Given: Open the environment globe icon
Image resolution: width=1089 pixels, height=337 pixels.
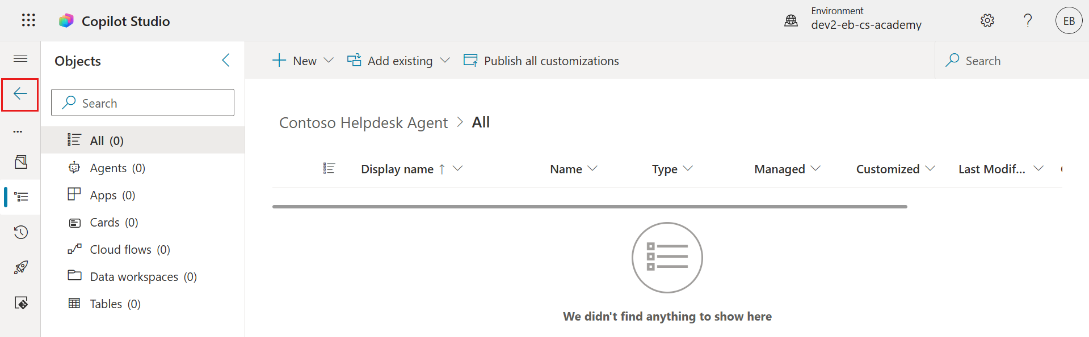Looking at the screenshot, I should coord(791,21).
